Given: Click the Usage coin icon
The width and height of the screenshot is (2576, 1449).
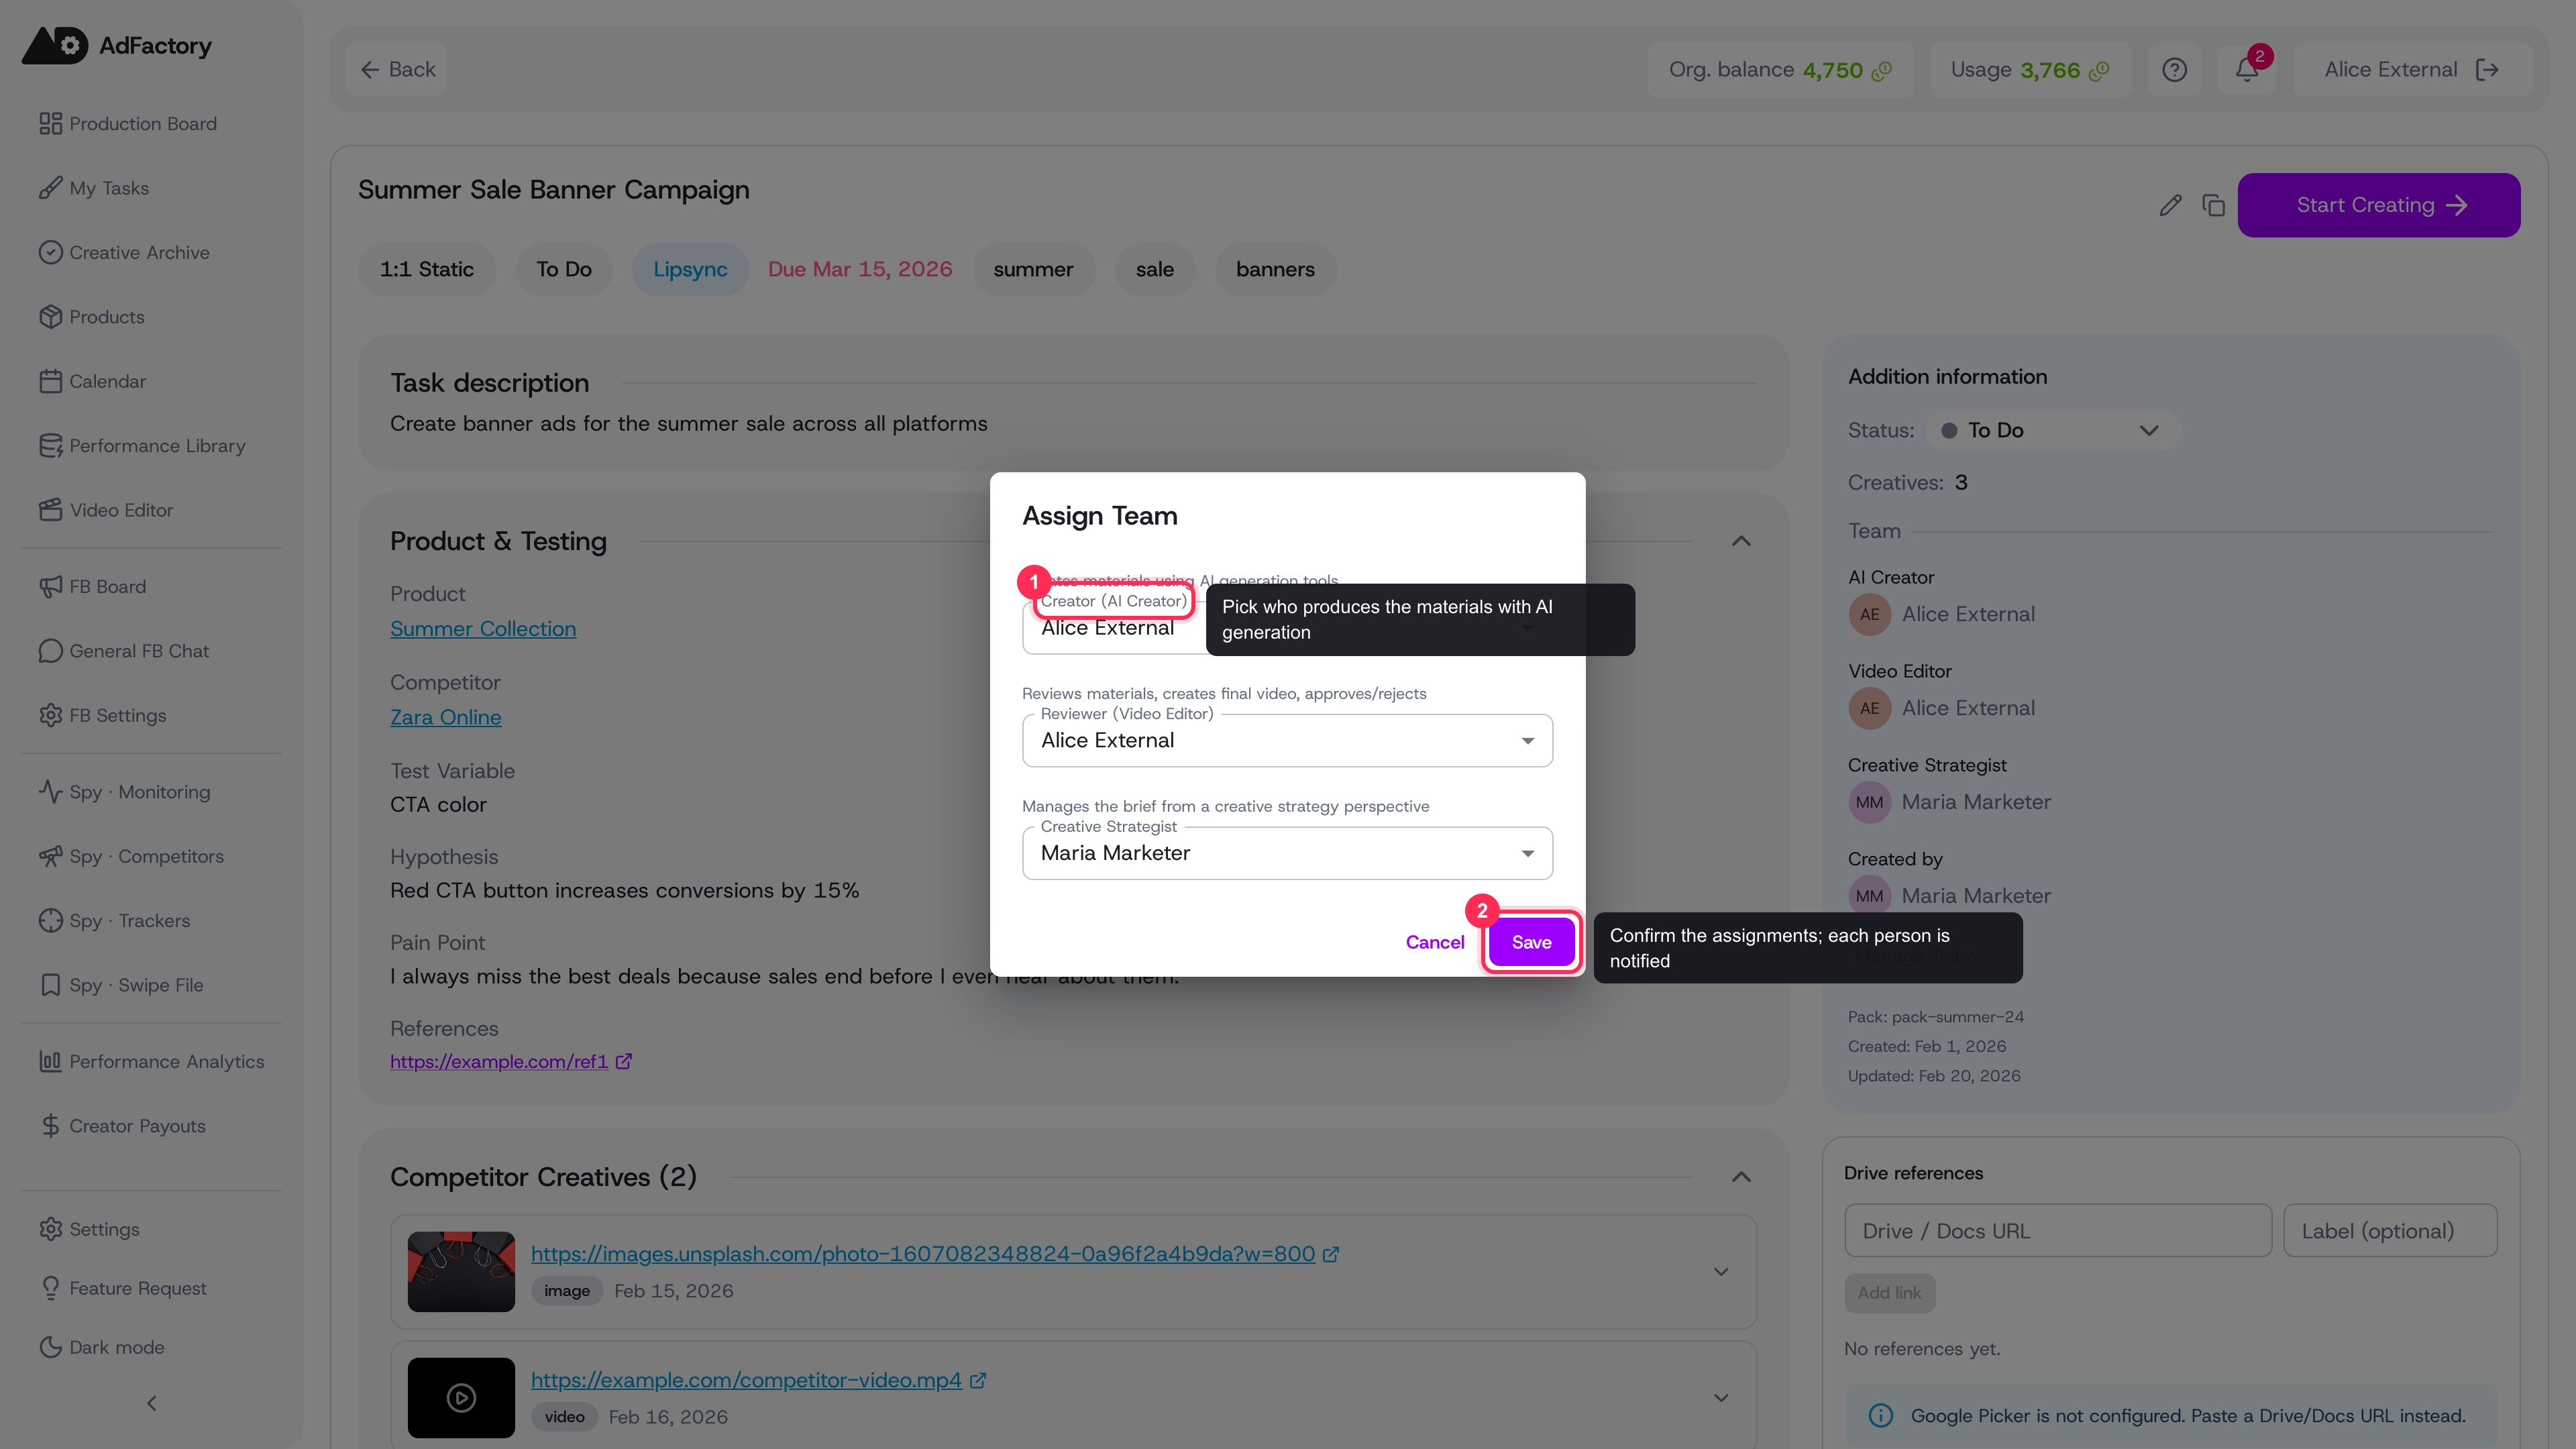Looking at the screenshot, I should (x=2099, y=71).
